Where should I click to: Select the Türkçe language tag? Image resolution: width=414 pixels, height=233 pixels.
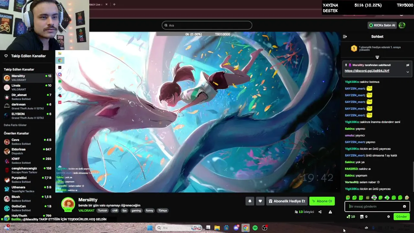162,210
